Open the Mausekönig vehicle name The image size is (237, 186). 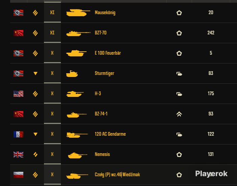coord(105,13)
